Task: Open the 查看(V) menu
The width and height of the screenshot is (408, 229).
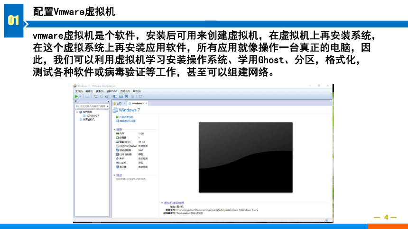Action: (x=100, y=91)
